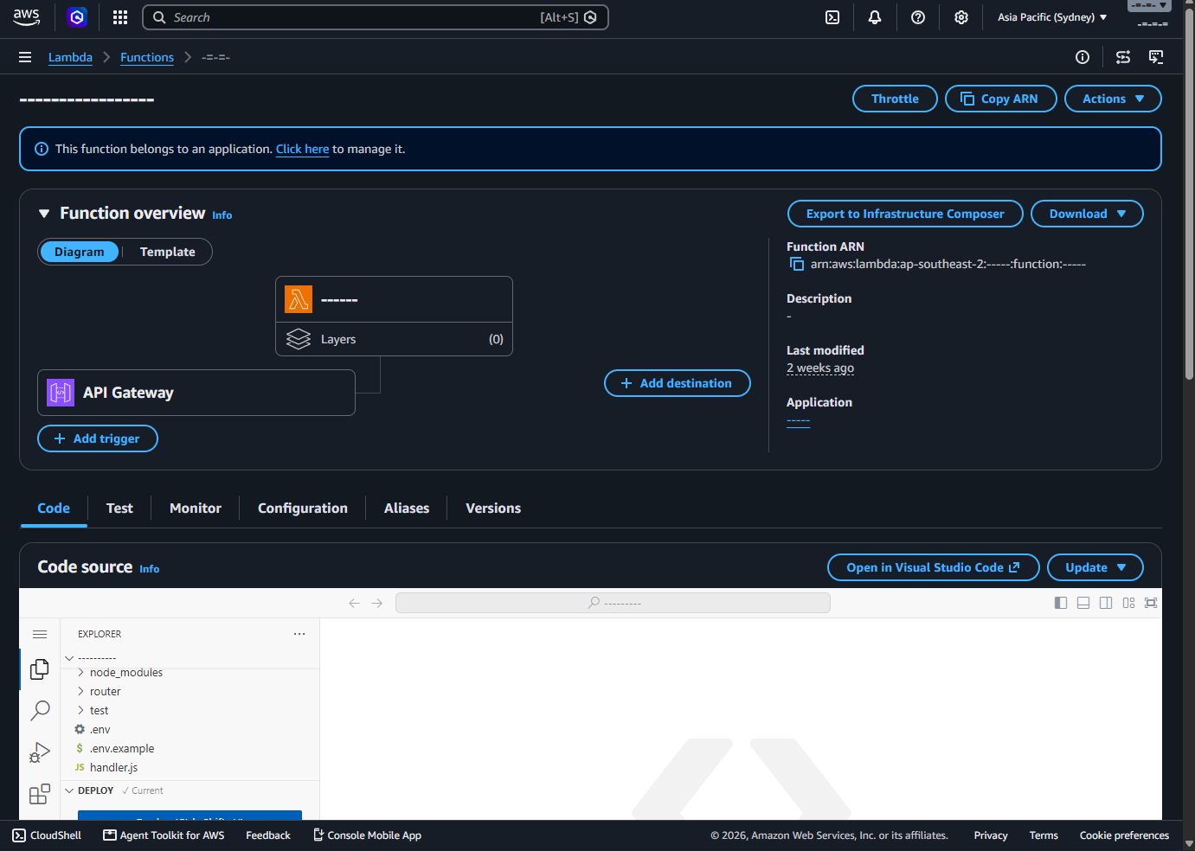Open Explorer more actions ellipsis
The height and width of the screenshot is (851, 1195).
point(299,634)
